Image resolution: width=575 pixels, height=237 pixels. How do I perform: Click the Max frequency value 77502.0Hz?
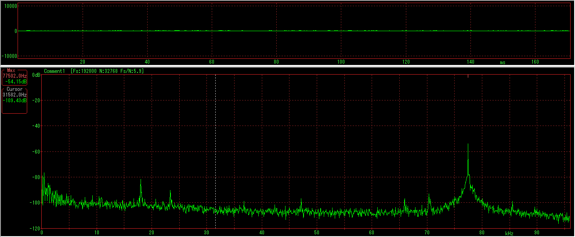[x=14, y=75]
